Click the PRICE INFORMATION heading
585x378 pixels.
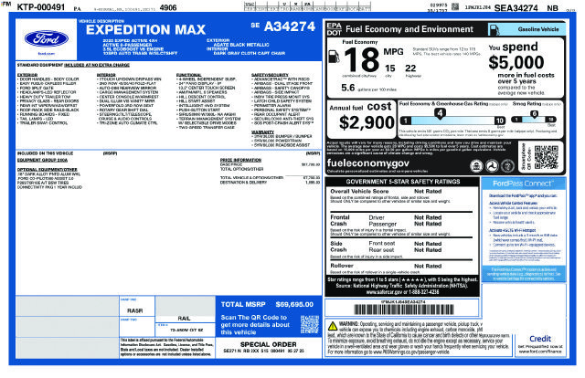coord(240,160)
